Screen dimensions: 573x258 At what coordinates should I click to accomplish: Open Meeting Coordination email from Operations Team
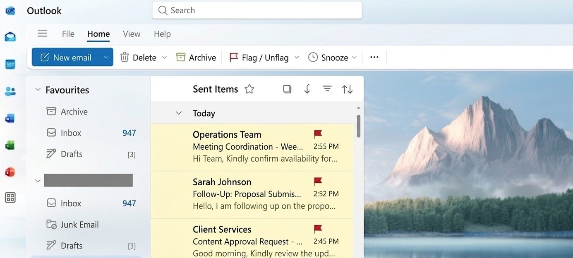coord(252,147)
